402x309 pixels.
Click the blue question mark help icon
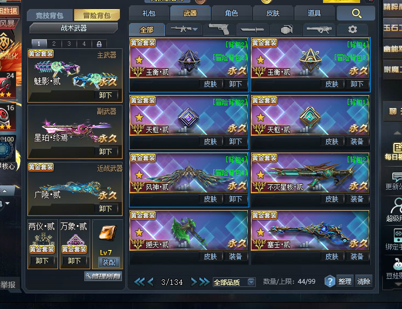(x=329, y=282)
